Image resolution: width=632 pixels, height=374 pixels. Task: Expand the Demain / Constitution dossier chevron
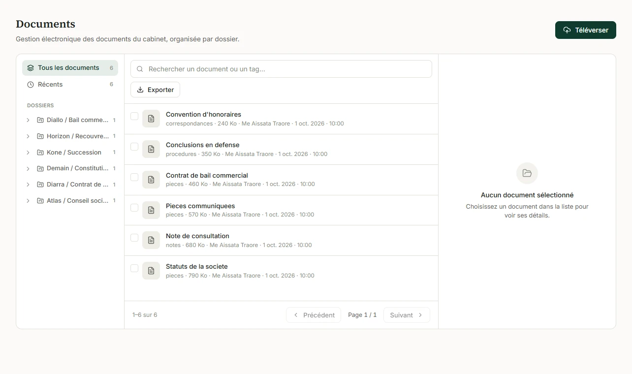pyautogui.click(x=28, y=168)
